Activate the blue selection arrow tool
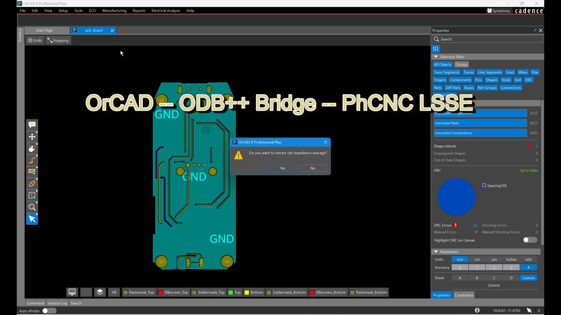Screen dimensions: 561x315 [32, 219]
